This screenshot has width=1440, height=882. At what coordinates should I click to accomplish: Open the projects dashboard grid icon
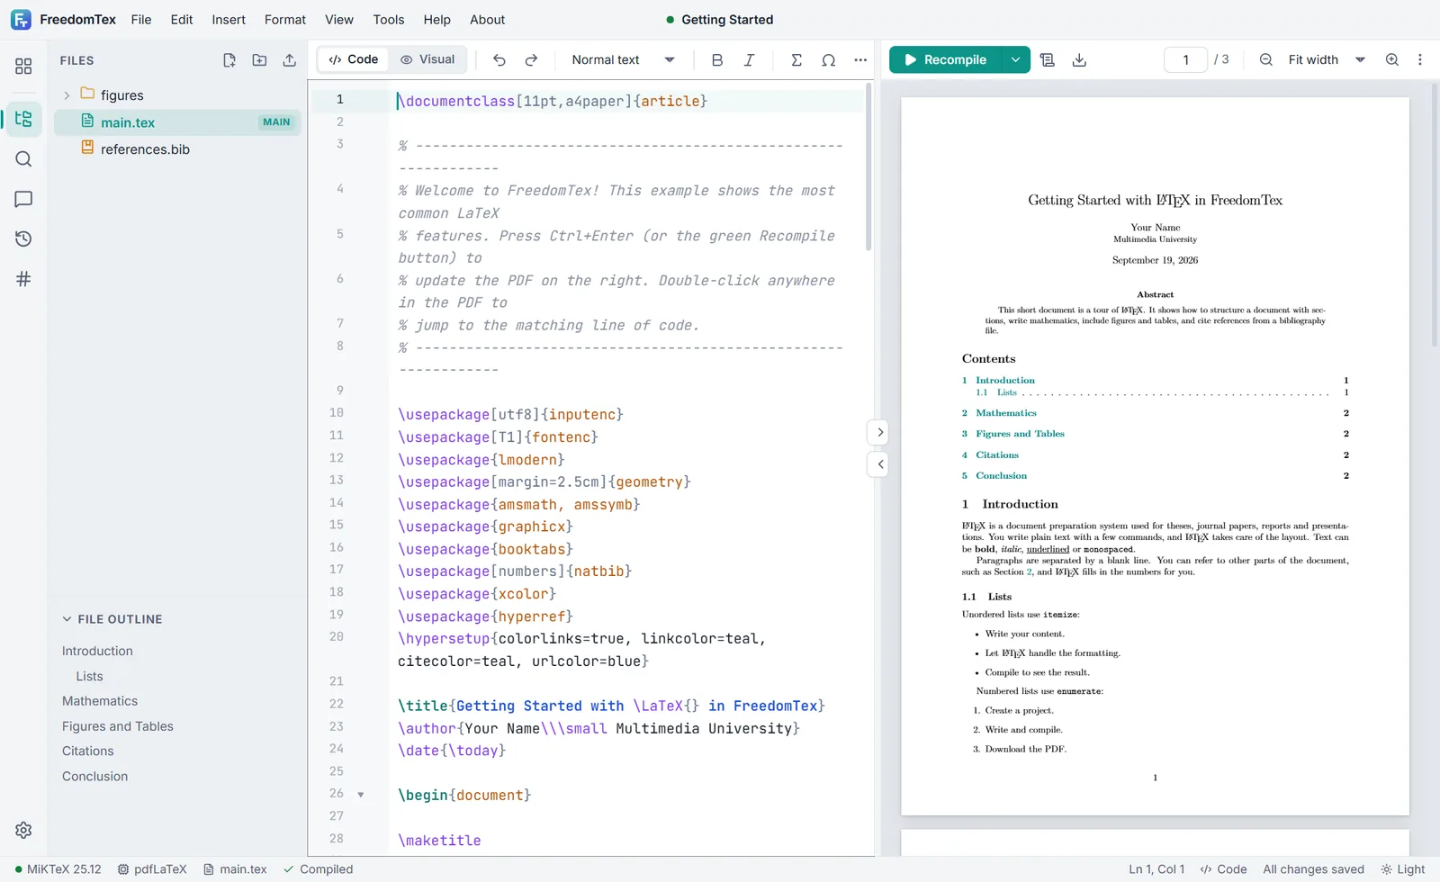23,67
